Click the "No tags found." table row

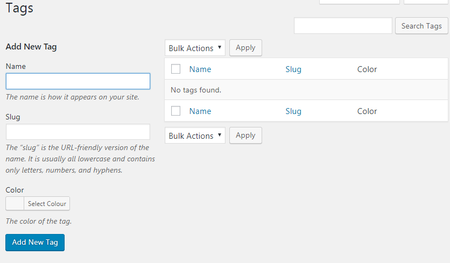pyautogui.click(x=306, y=90)
